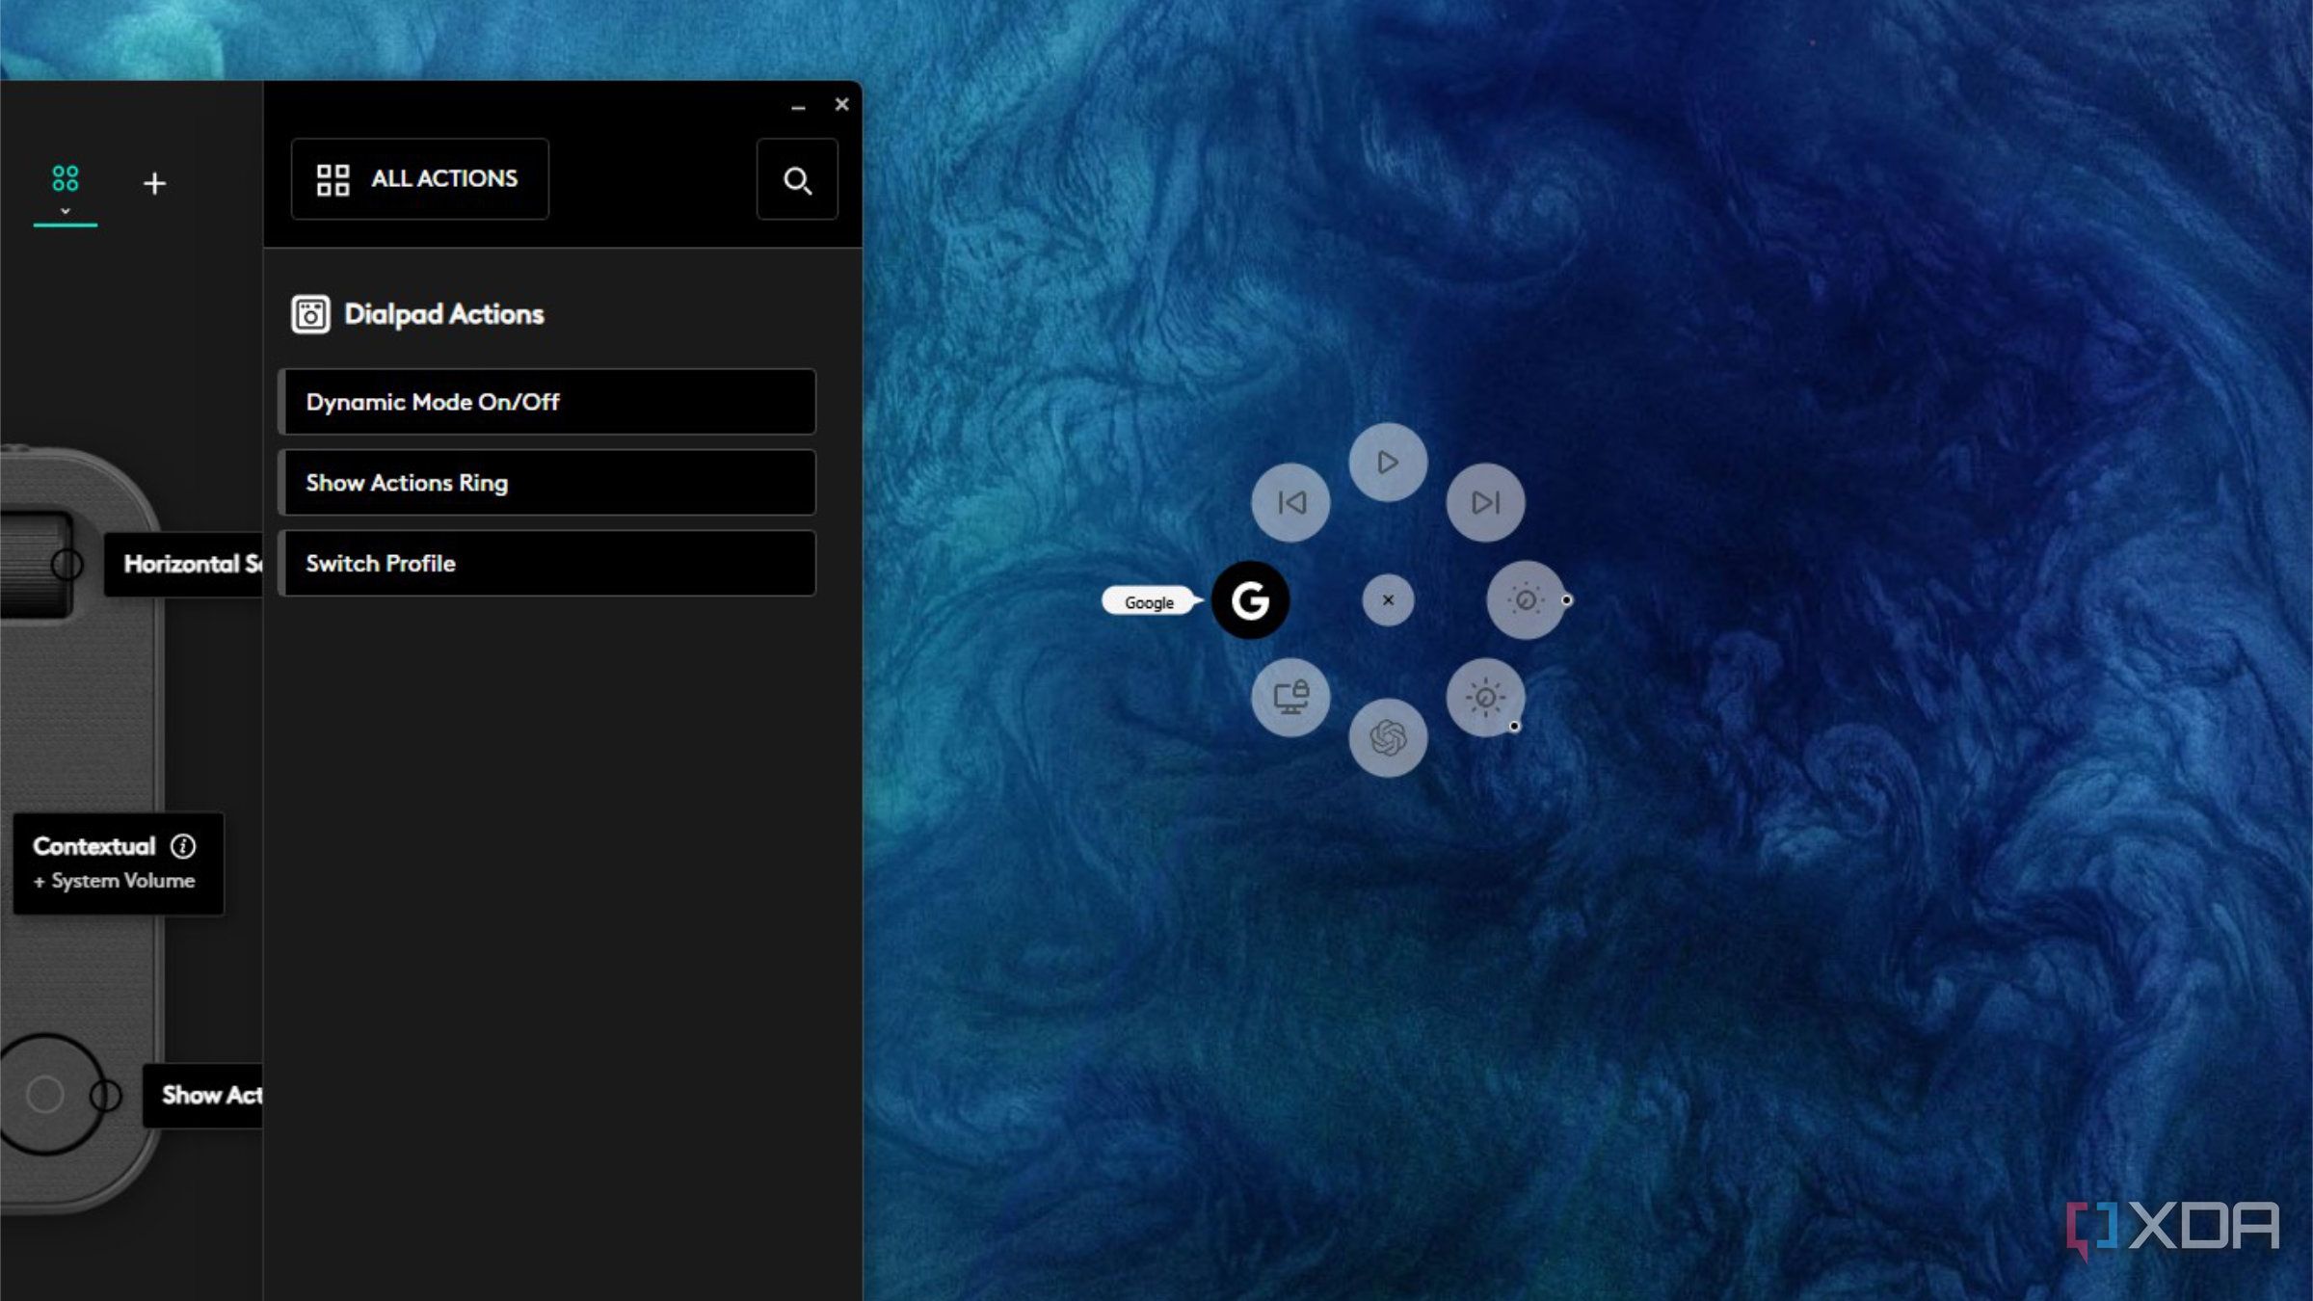
Task: Select the upper brightness dial icon
Action: (1526, 600)
